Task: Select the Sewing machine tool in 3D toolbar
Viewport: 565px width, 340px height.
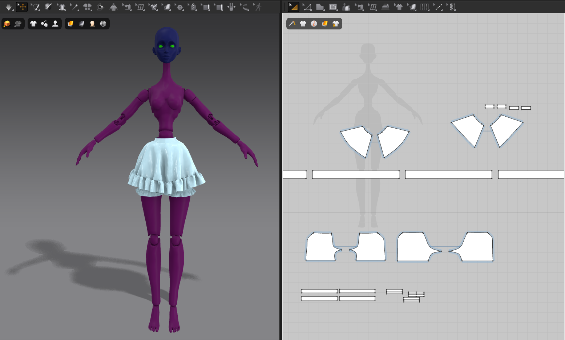Action: [128, 7]
